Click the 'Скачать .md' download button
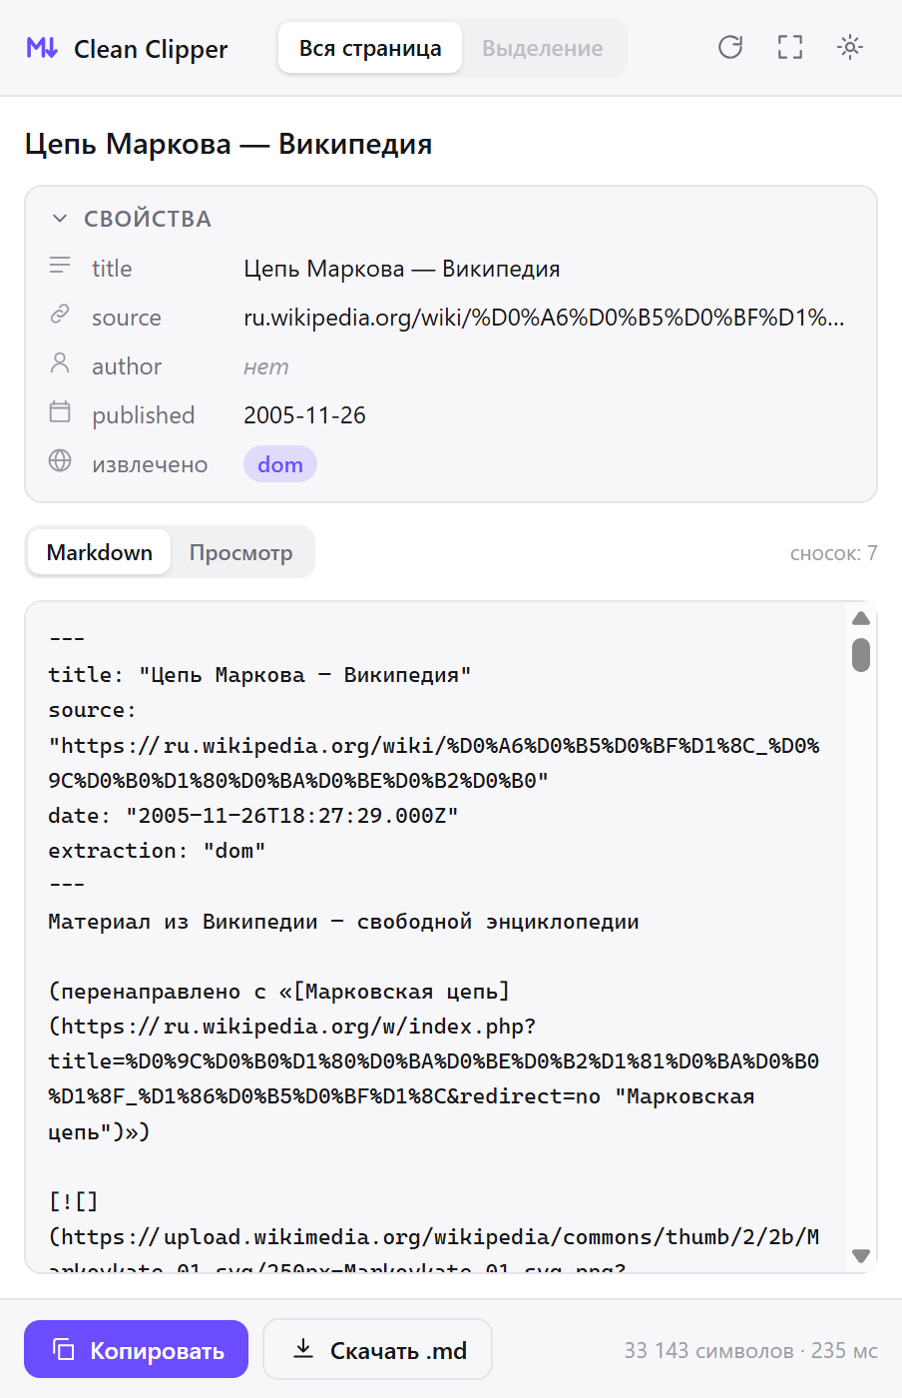 378,1350
